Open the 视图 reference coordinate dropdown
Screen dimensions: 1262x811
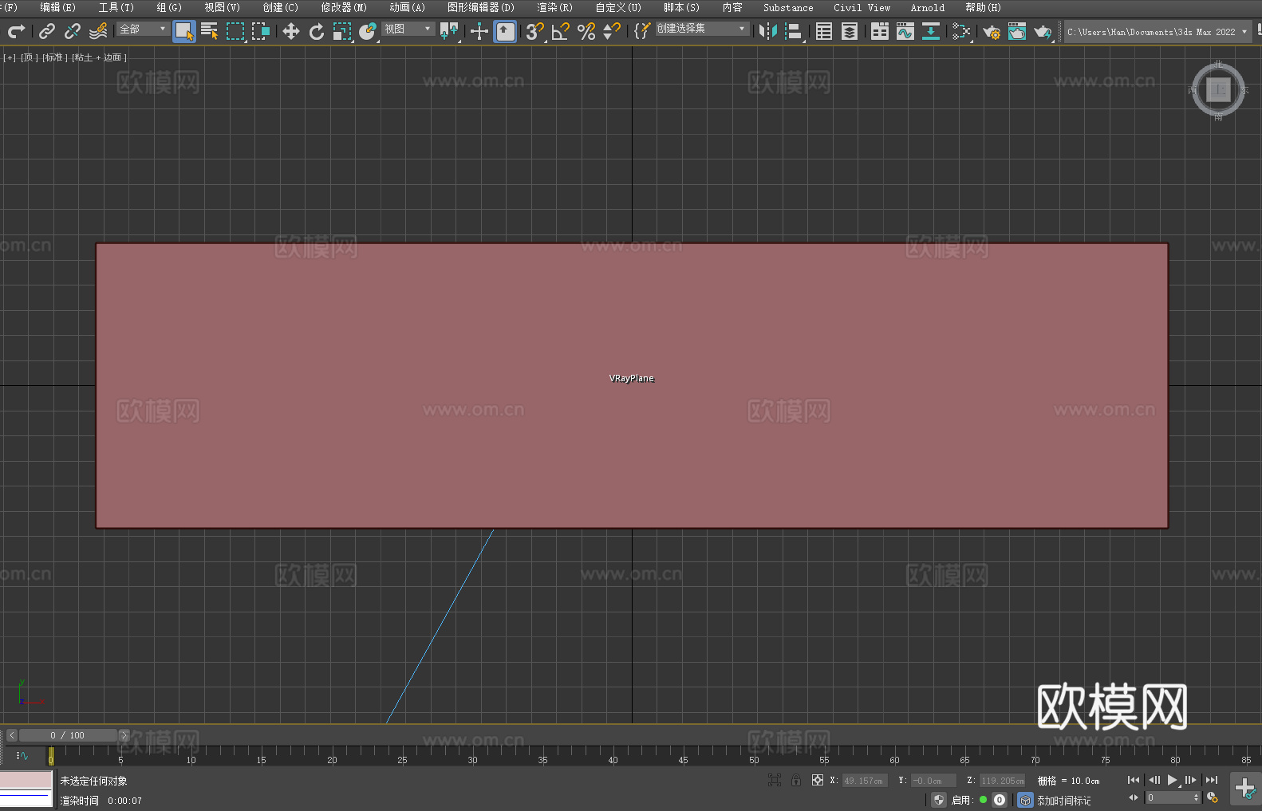(x=408, y=29)
